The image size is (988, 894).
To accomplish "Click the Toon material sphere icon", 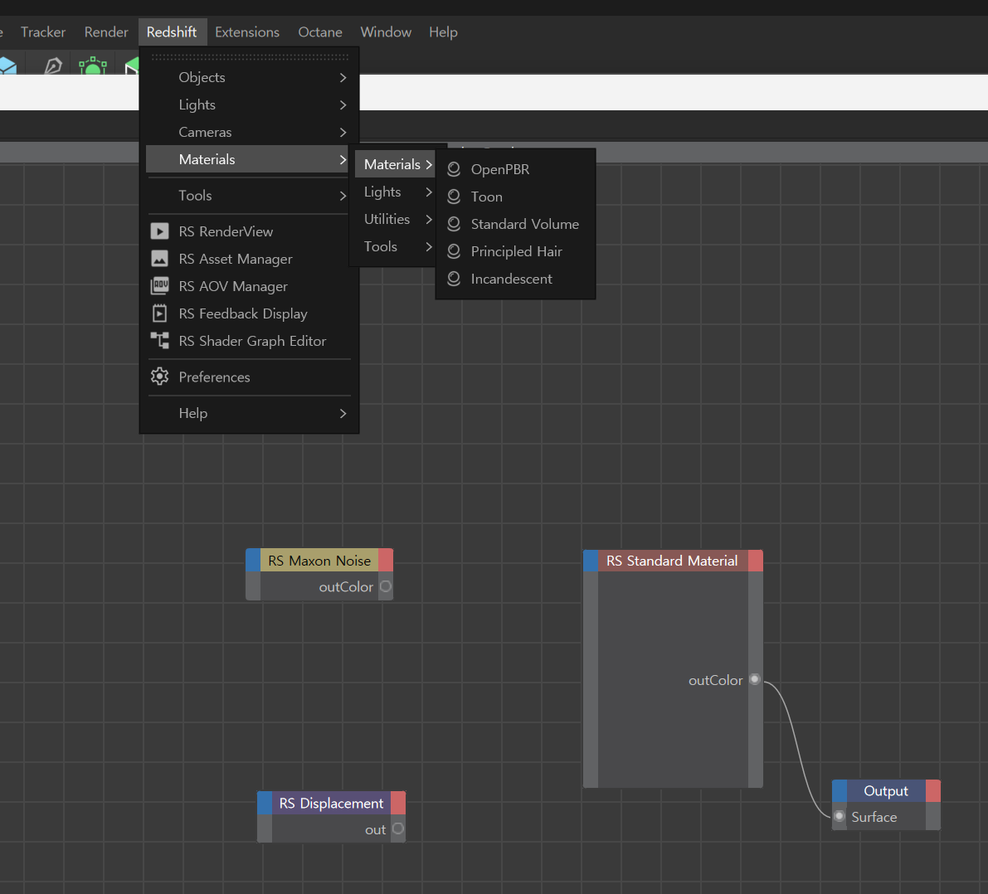I will [x=454, y=197].
